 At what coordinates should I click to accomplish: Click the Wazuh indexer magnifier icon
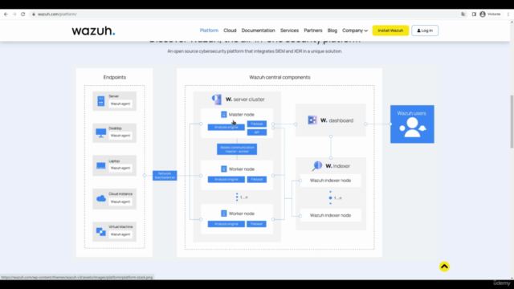click(x=317, y=166)
